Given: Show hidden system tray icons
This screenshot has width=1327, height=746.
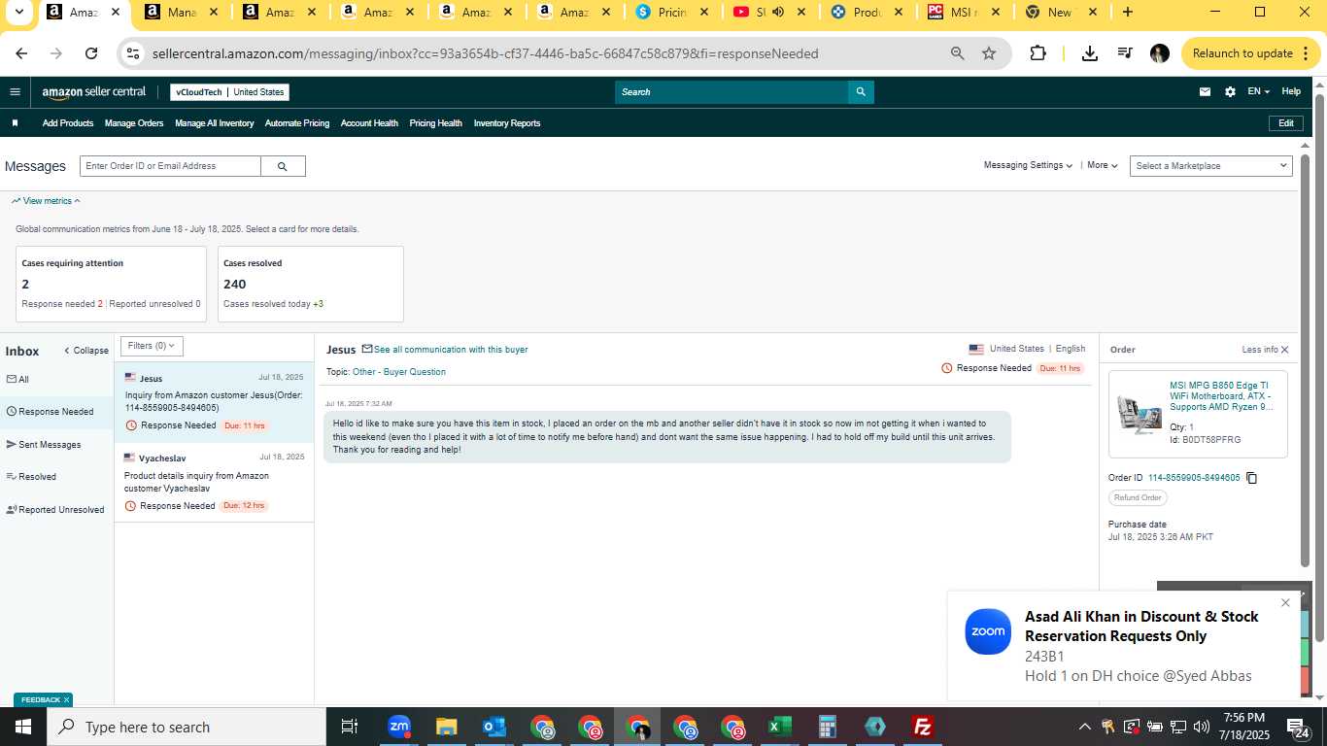Looking at the screenshot, I should point(1084,727).
